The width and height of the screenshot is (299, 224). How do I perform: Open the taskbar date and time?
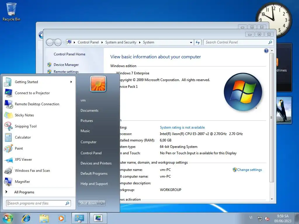[x=283, y=218]
